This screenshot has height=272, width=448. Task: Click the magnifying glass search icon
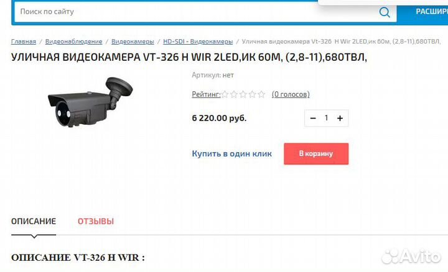click(x=385, y=12)
